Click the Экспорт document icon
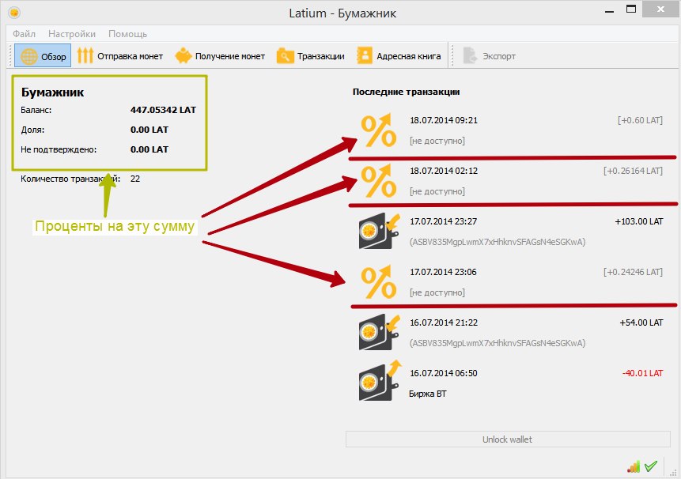The height and width of the screenshot is (479, 681). [x=470, y=55]
